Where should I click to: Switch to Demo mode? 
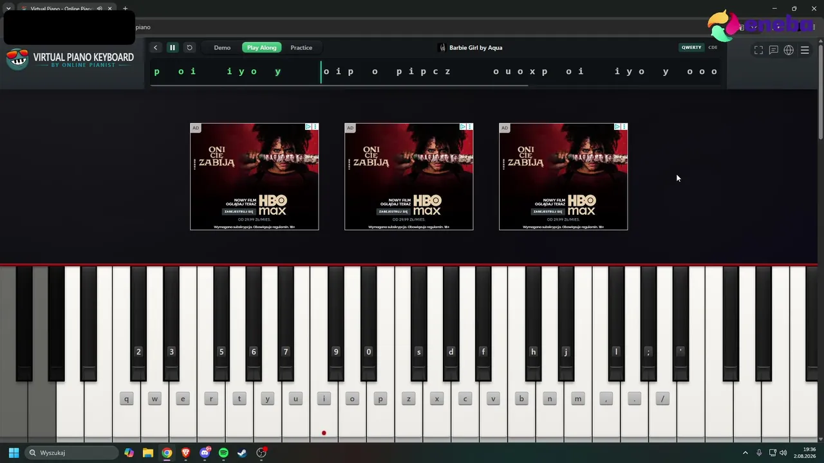coord(222,48)
